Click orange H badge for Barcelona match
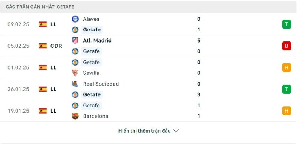The height and width of the screenshot is (144, 297). point(286,111)
